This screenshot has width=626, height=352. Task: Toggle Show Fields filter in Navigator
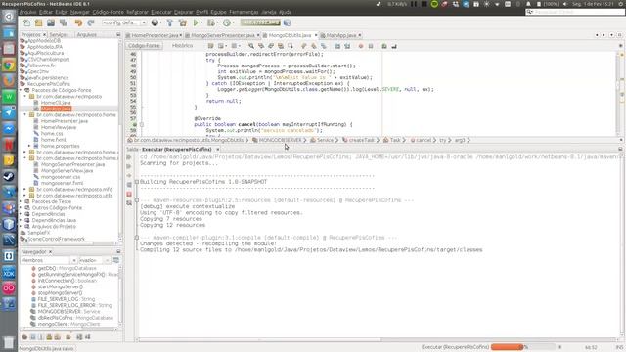33,337
